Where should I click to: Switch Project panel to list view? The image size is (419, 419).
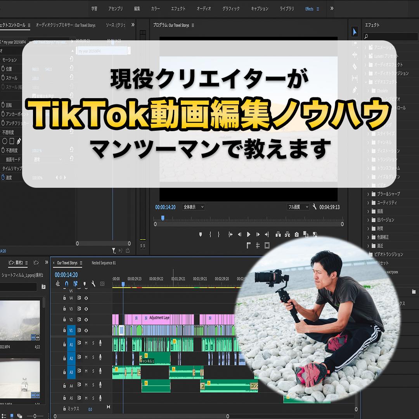pyautogui.click(x=4, y=416)
